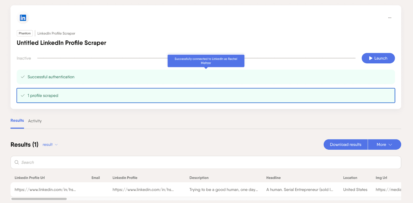Click the Description column header

coord(199,178)
